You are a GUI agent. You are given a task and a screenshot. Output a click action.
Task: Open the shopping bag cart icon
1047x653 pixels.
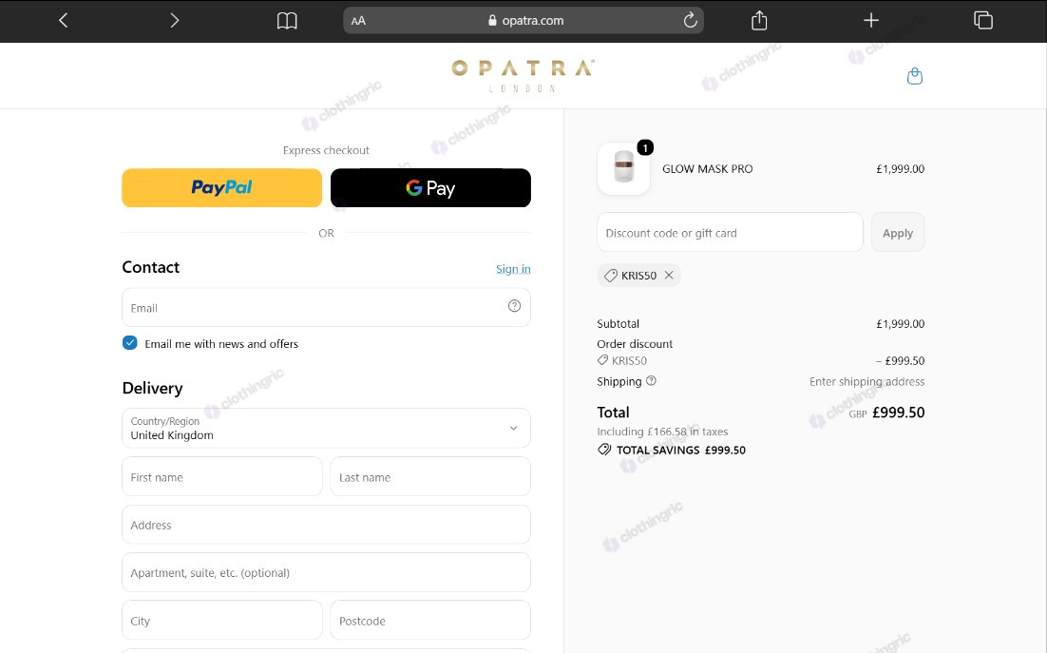coord(915,76)
